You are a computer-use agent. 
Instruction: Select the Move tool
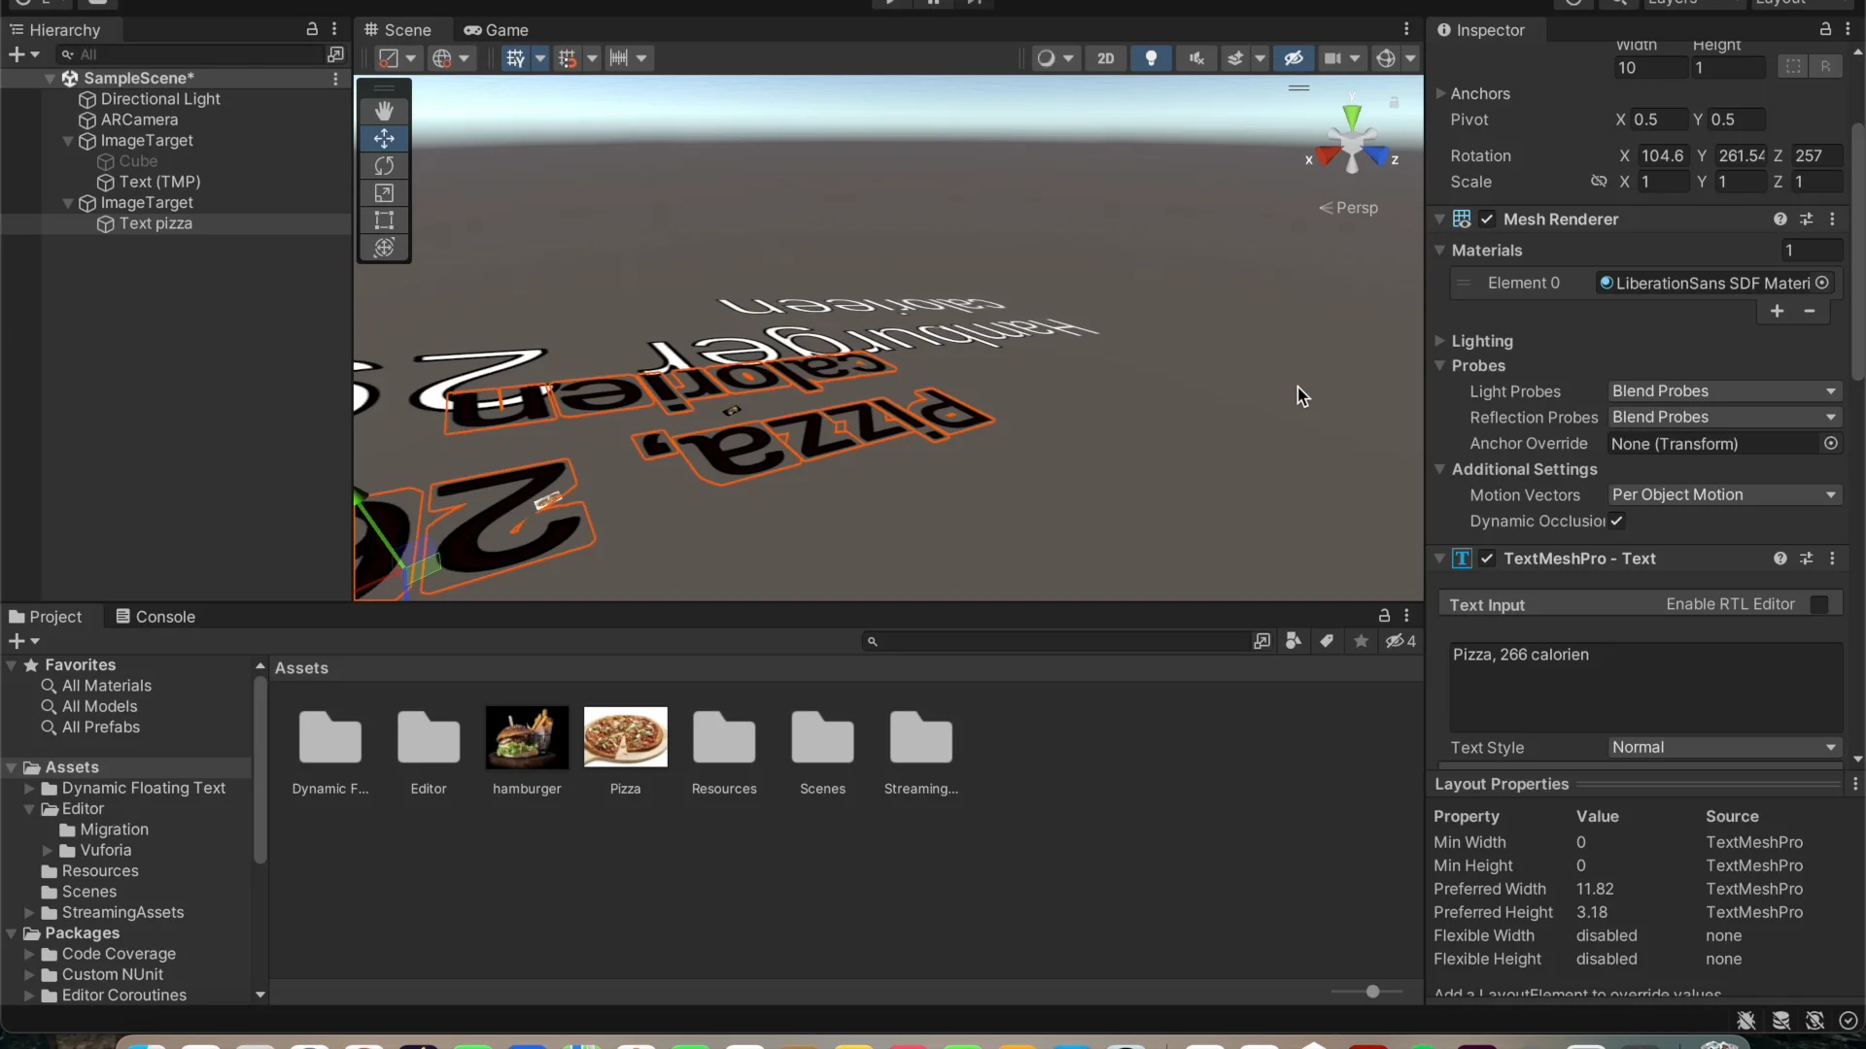click(384, 139)
